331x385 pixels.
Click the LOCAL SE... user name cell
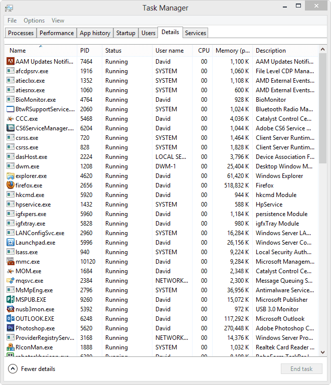(171, 156)
